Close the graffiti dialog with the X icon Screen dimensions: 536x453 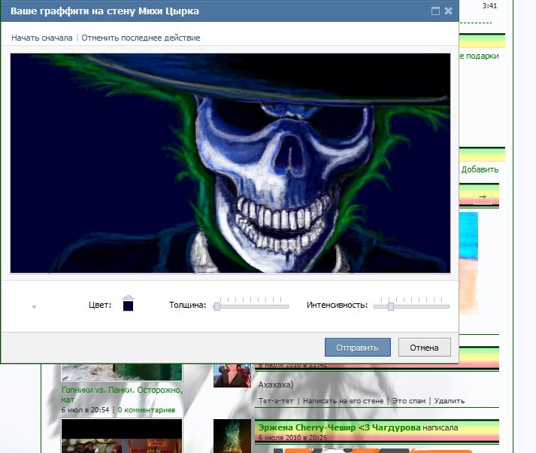click(x=449, y=11)
